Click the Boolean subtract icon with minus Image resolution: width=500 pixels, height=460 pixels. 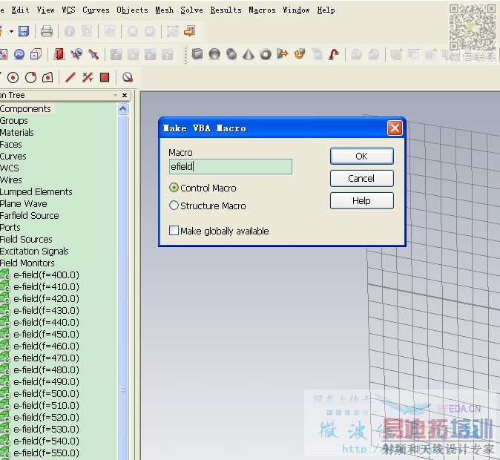click(x=414, y=54)
